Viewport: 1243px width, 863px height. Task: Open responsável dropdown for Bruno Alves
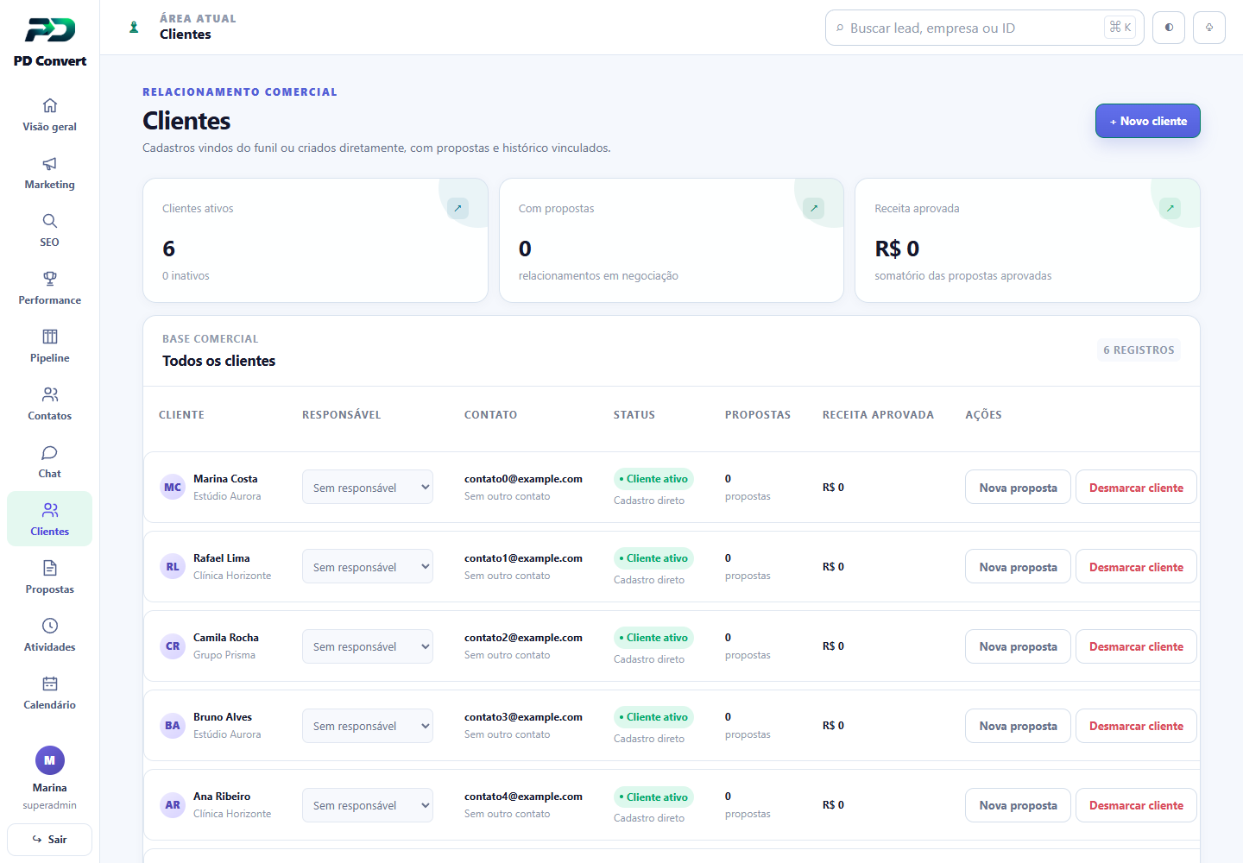368,726
